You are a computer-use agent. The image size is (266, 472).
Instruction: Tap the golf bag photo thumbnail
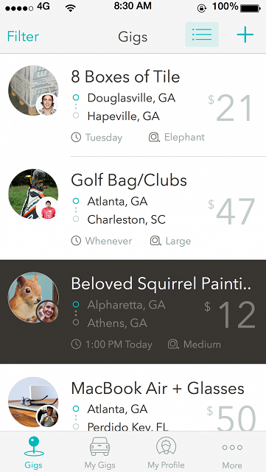click(x=33, y=194)
